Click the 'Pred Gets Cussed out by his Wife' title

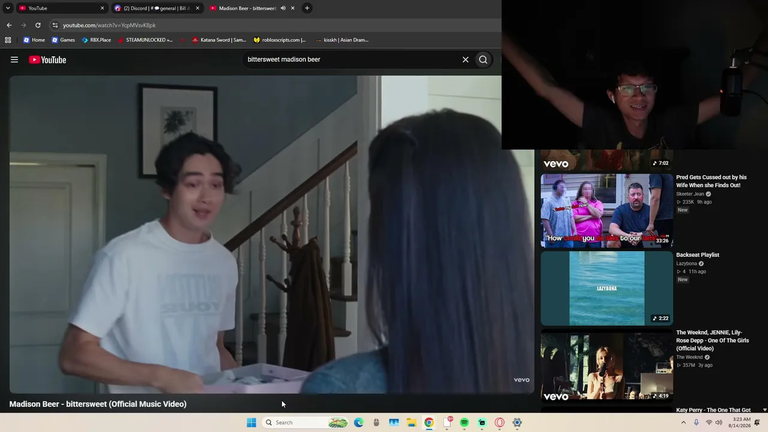712,181
